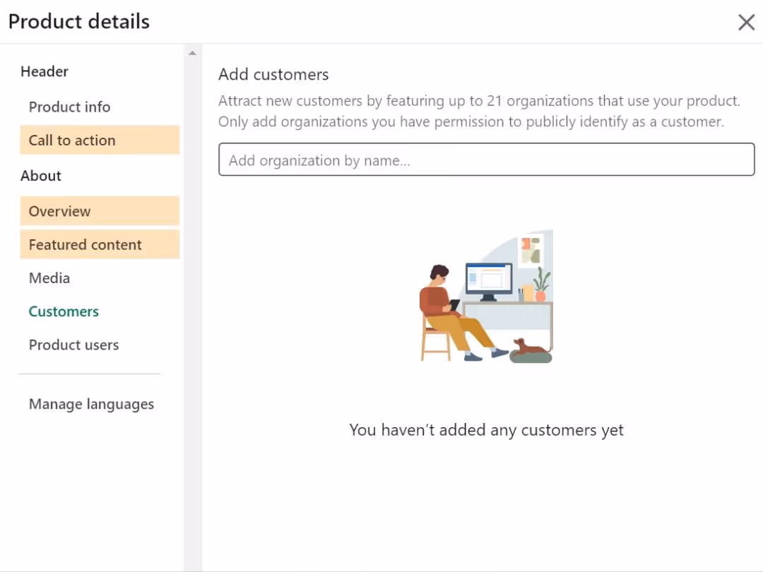Click inside the organization name input

click(x=486, y=160)
